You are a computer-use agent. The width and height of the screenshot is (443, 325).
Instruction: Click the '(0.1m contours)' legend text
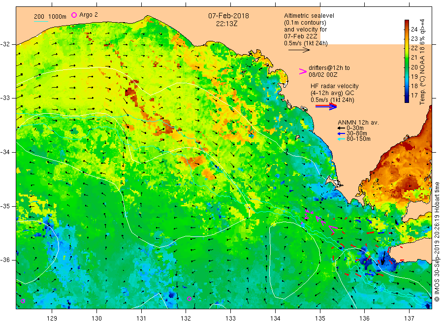(x=305, y=23)
